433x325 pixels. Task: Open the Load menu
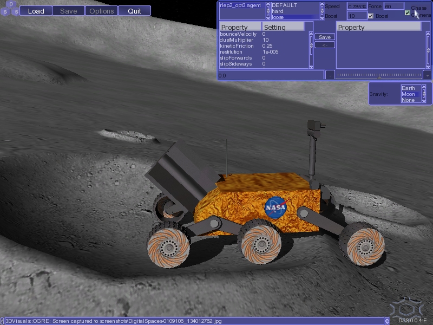[x=36, y=11]
